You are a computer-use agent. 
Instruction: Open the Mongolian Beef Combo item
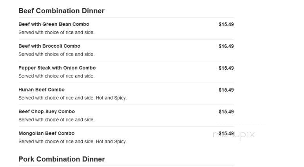[47, 133]
